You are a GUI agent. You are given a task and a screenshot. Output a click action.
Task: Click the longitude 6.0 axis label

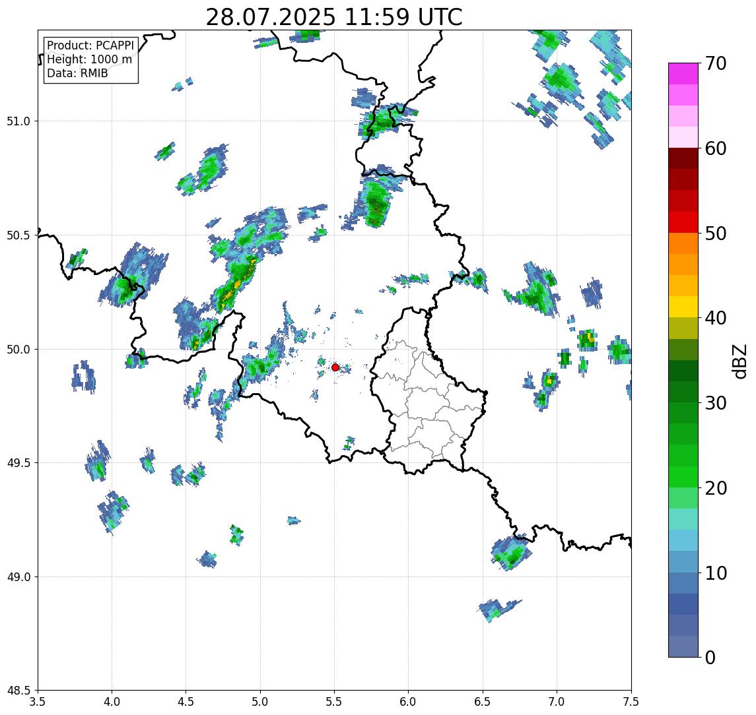click(x=409, y=701)
